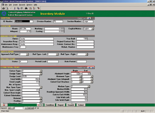Click the Paste clipboard icon
Screen dimensions: 155x113
tap(22, 8)
